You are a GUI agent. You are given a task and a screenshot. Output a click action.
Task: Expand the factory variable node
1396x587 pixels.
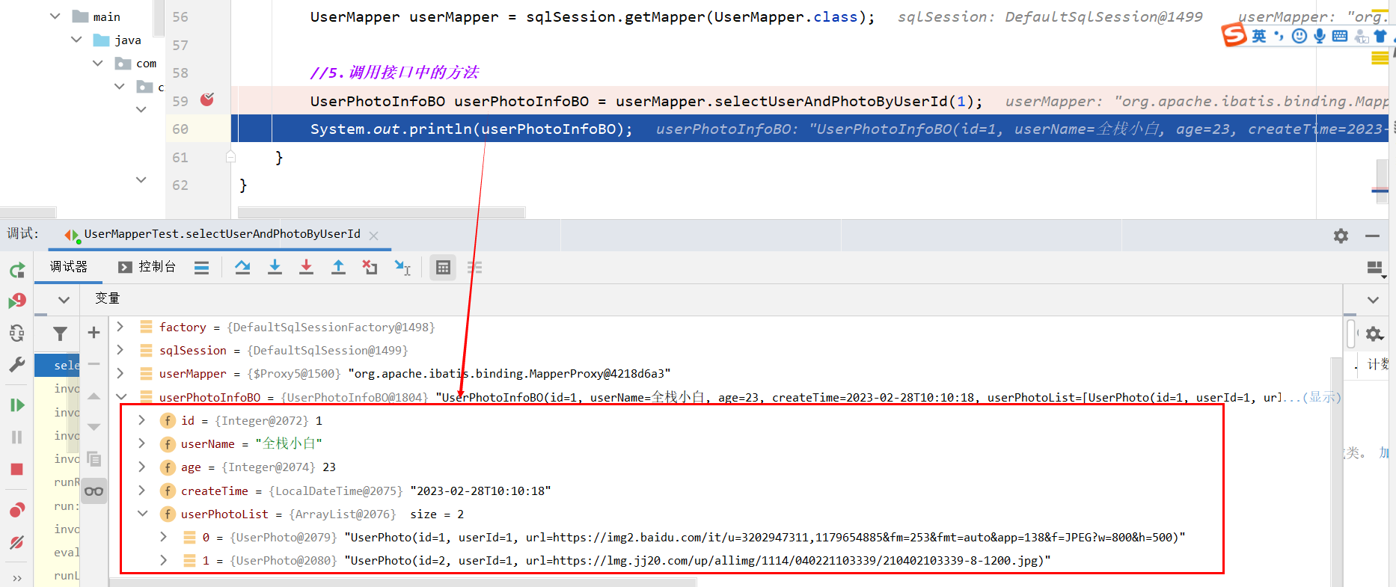(x=120, y=327)
